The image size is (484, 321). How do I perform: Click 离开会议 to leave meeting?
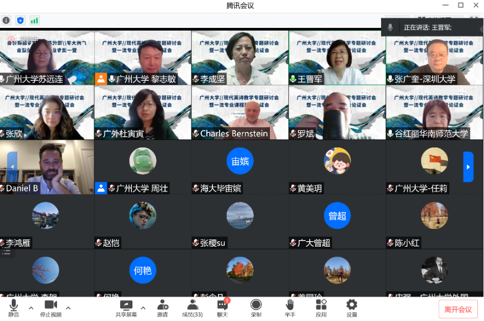457,309
